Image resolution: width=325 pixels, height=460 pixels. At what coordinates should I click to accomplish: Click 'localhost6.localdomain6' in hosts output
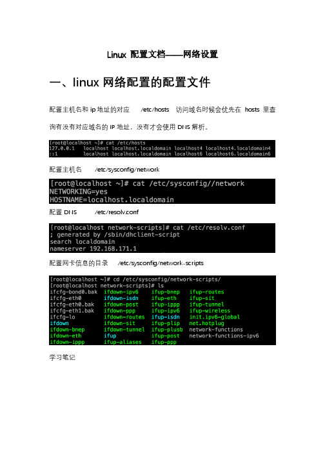[238, 154]
